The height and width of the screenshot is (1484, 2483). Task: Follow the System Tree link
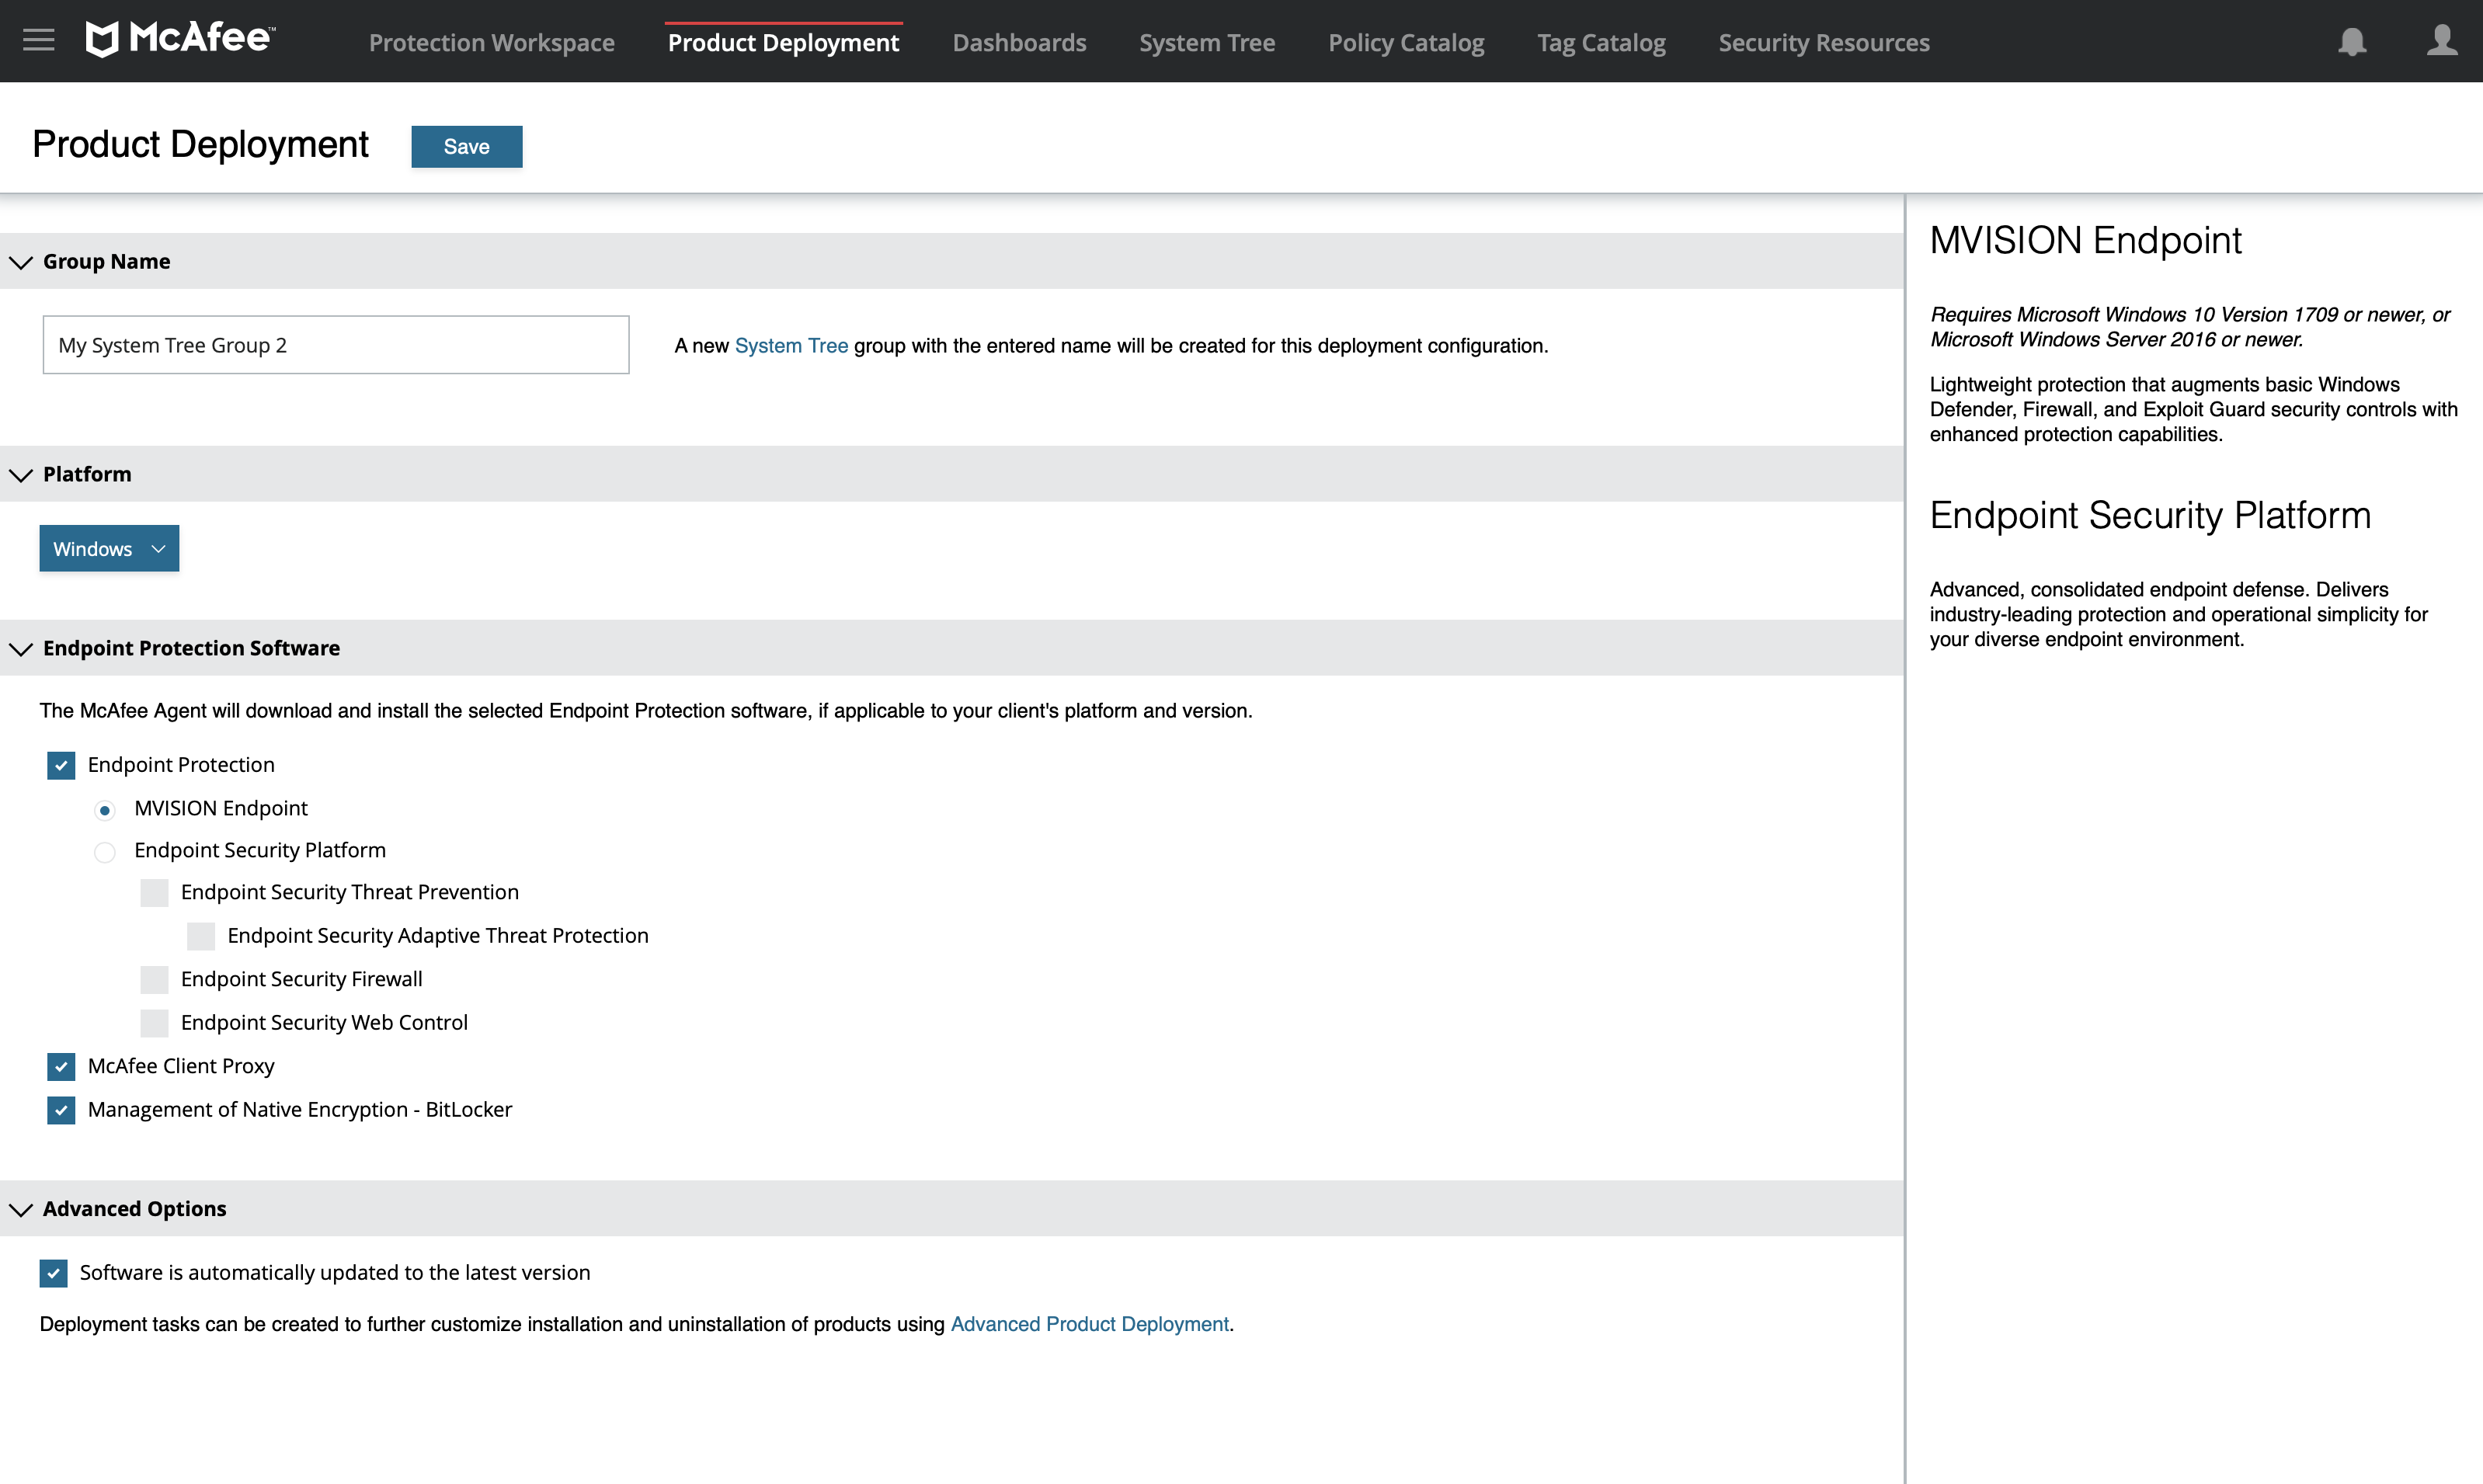tap(791, 345)
